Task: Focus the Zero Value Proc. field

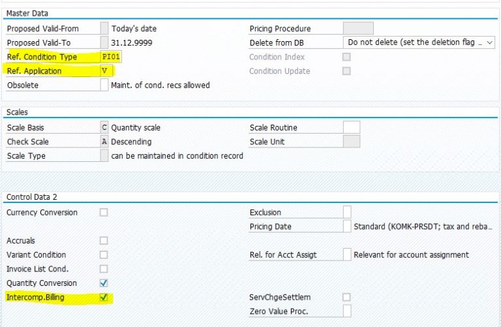Action: pyautogui.click(x=347, y=311)
